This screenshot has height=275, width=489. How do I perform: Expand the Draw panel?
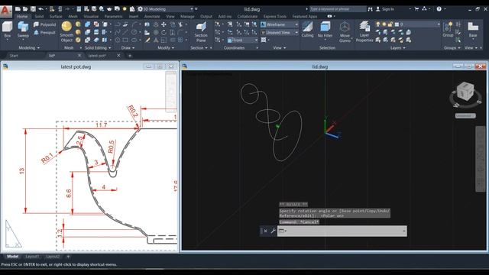pyautogui.click(x=128, y=47)
